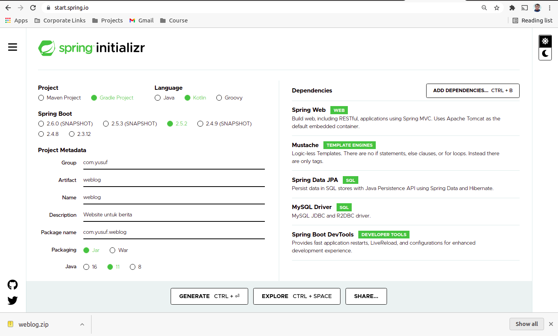Open Chrome three-dot menu
Screen dimensions: 558x336
(x=549, y=8)
